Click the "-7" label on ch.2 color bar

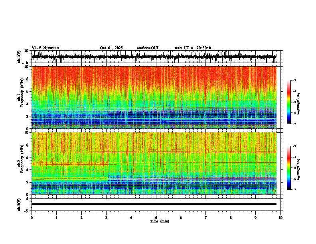pos(294,189)
